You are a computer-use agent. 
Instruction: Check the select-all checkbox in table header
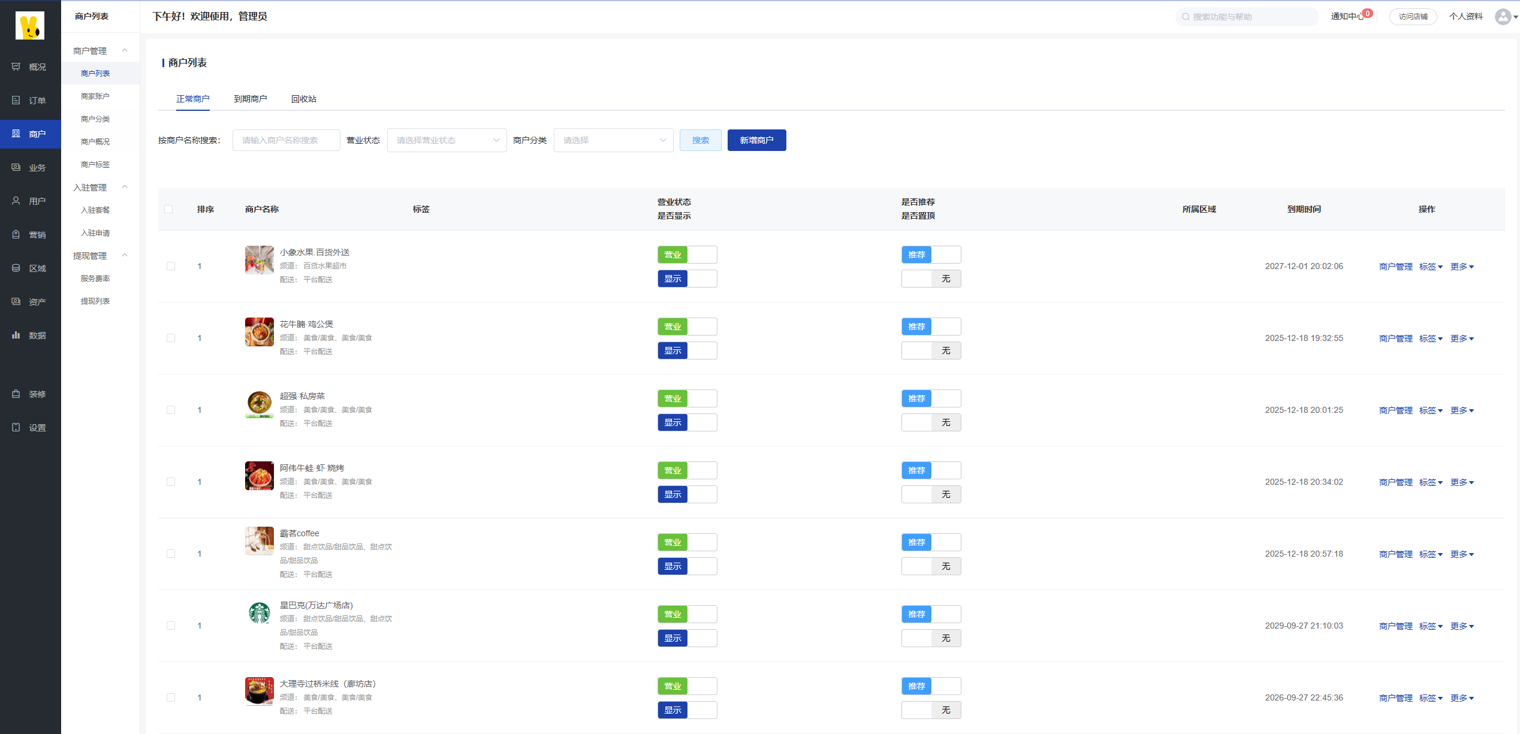point(168,209)
